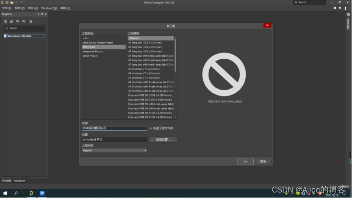
Task: Toggle the 新建工程文件夹 checkbox
Action: tap(151, 129)
